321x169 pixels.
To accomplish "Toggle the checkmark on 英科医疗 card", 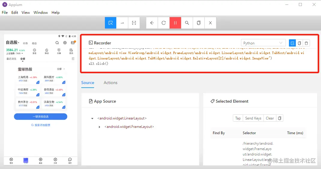I will (x=64, y=82).
